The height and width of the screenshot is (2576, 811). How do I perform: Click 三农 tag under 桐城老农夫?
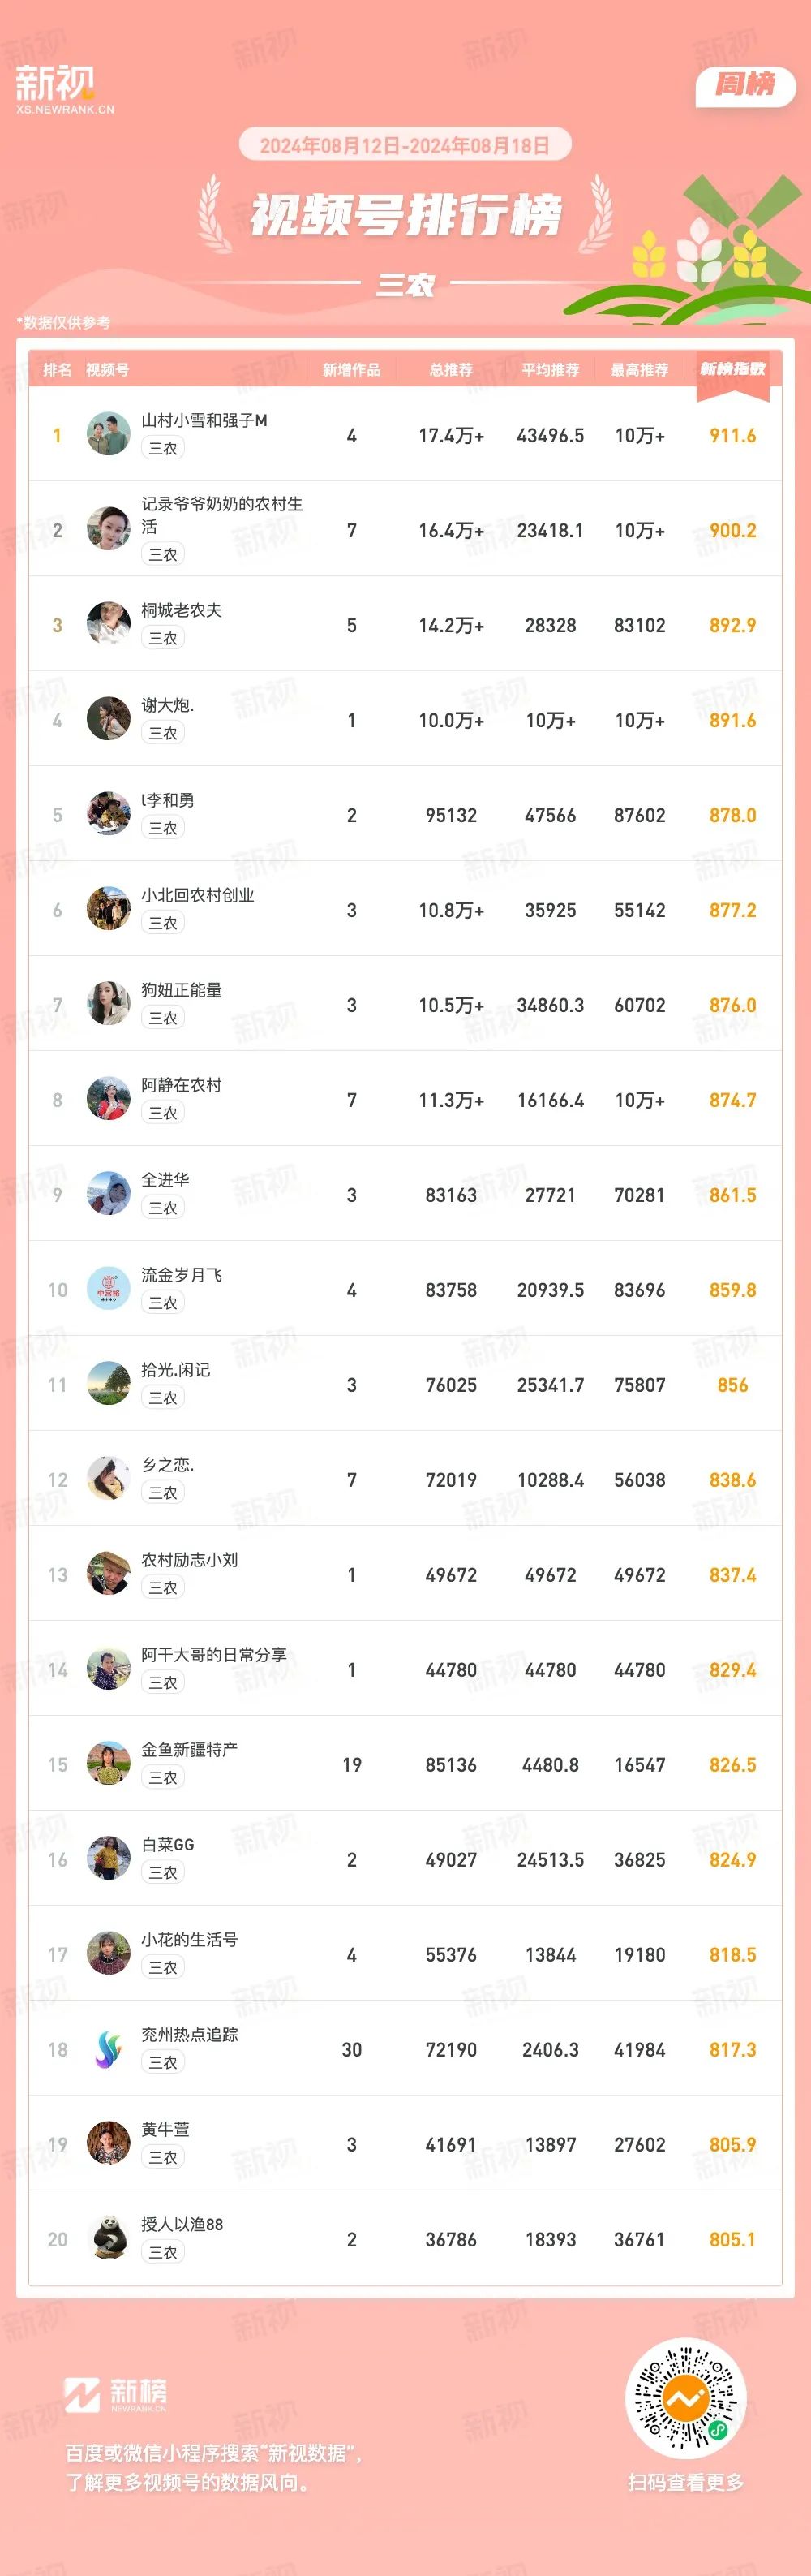[x=163, y=638]
